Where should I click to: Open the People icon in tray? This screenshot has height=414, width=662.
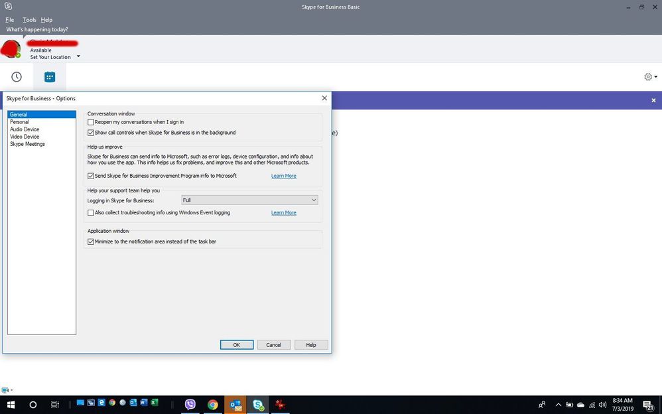[542, 405]
